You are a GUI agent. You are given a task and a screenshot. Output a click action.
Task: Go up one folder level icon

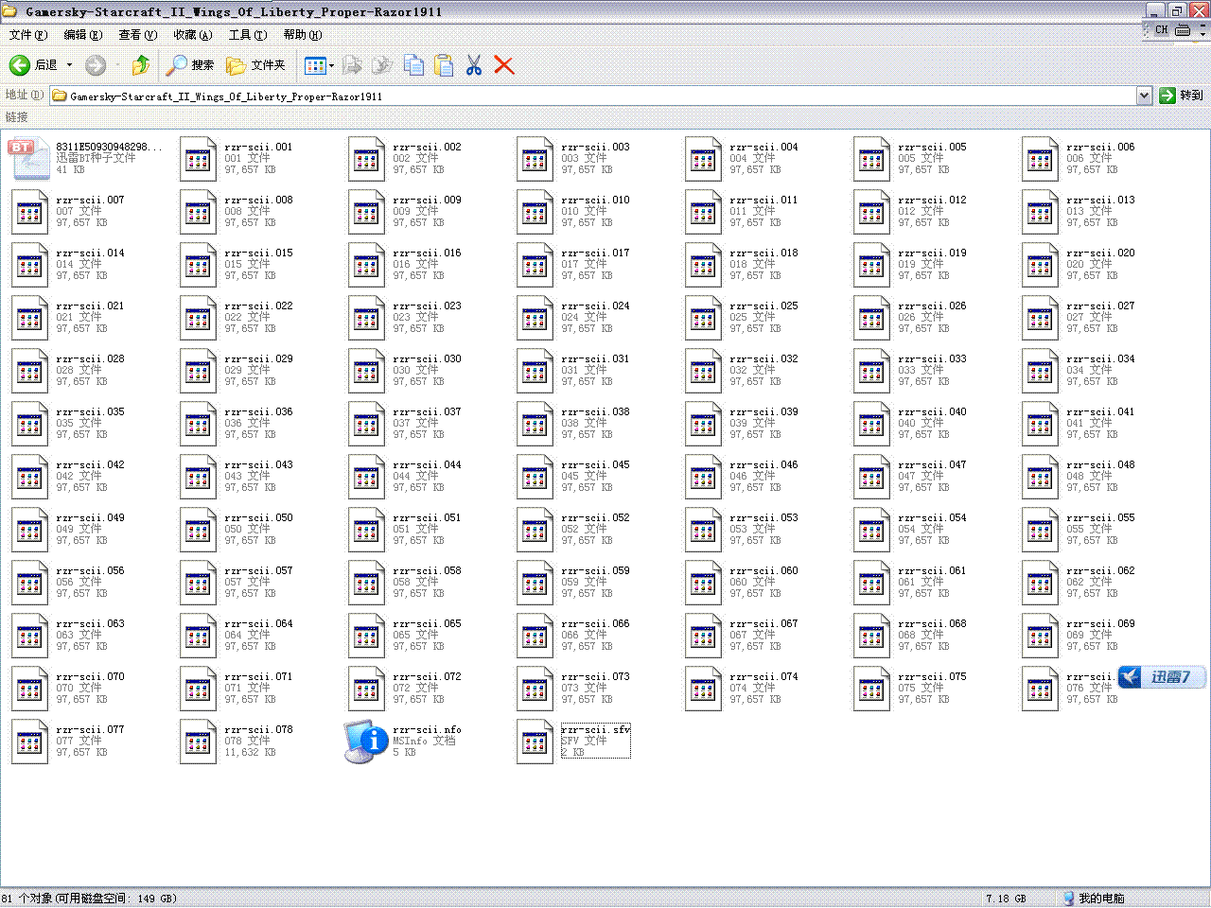pyautogui.click(x=141, y=65)
